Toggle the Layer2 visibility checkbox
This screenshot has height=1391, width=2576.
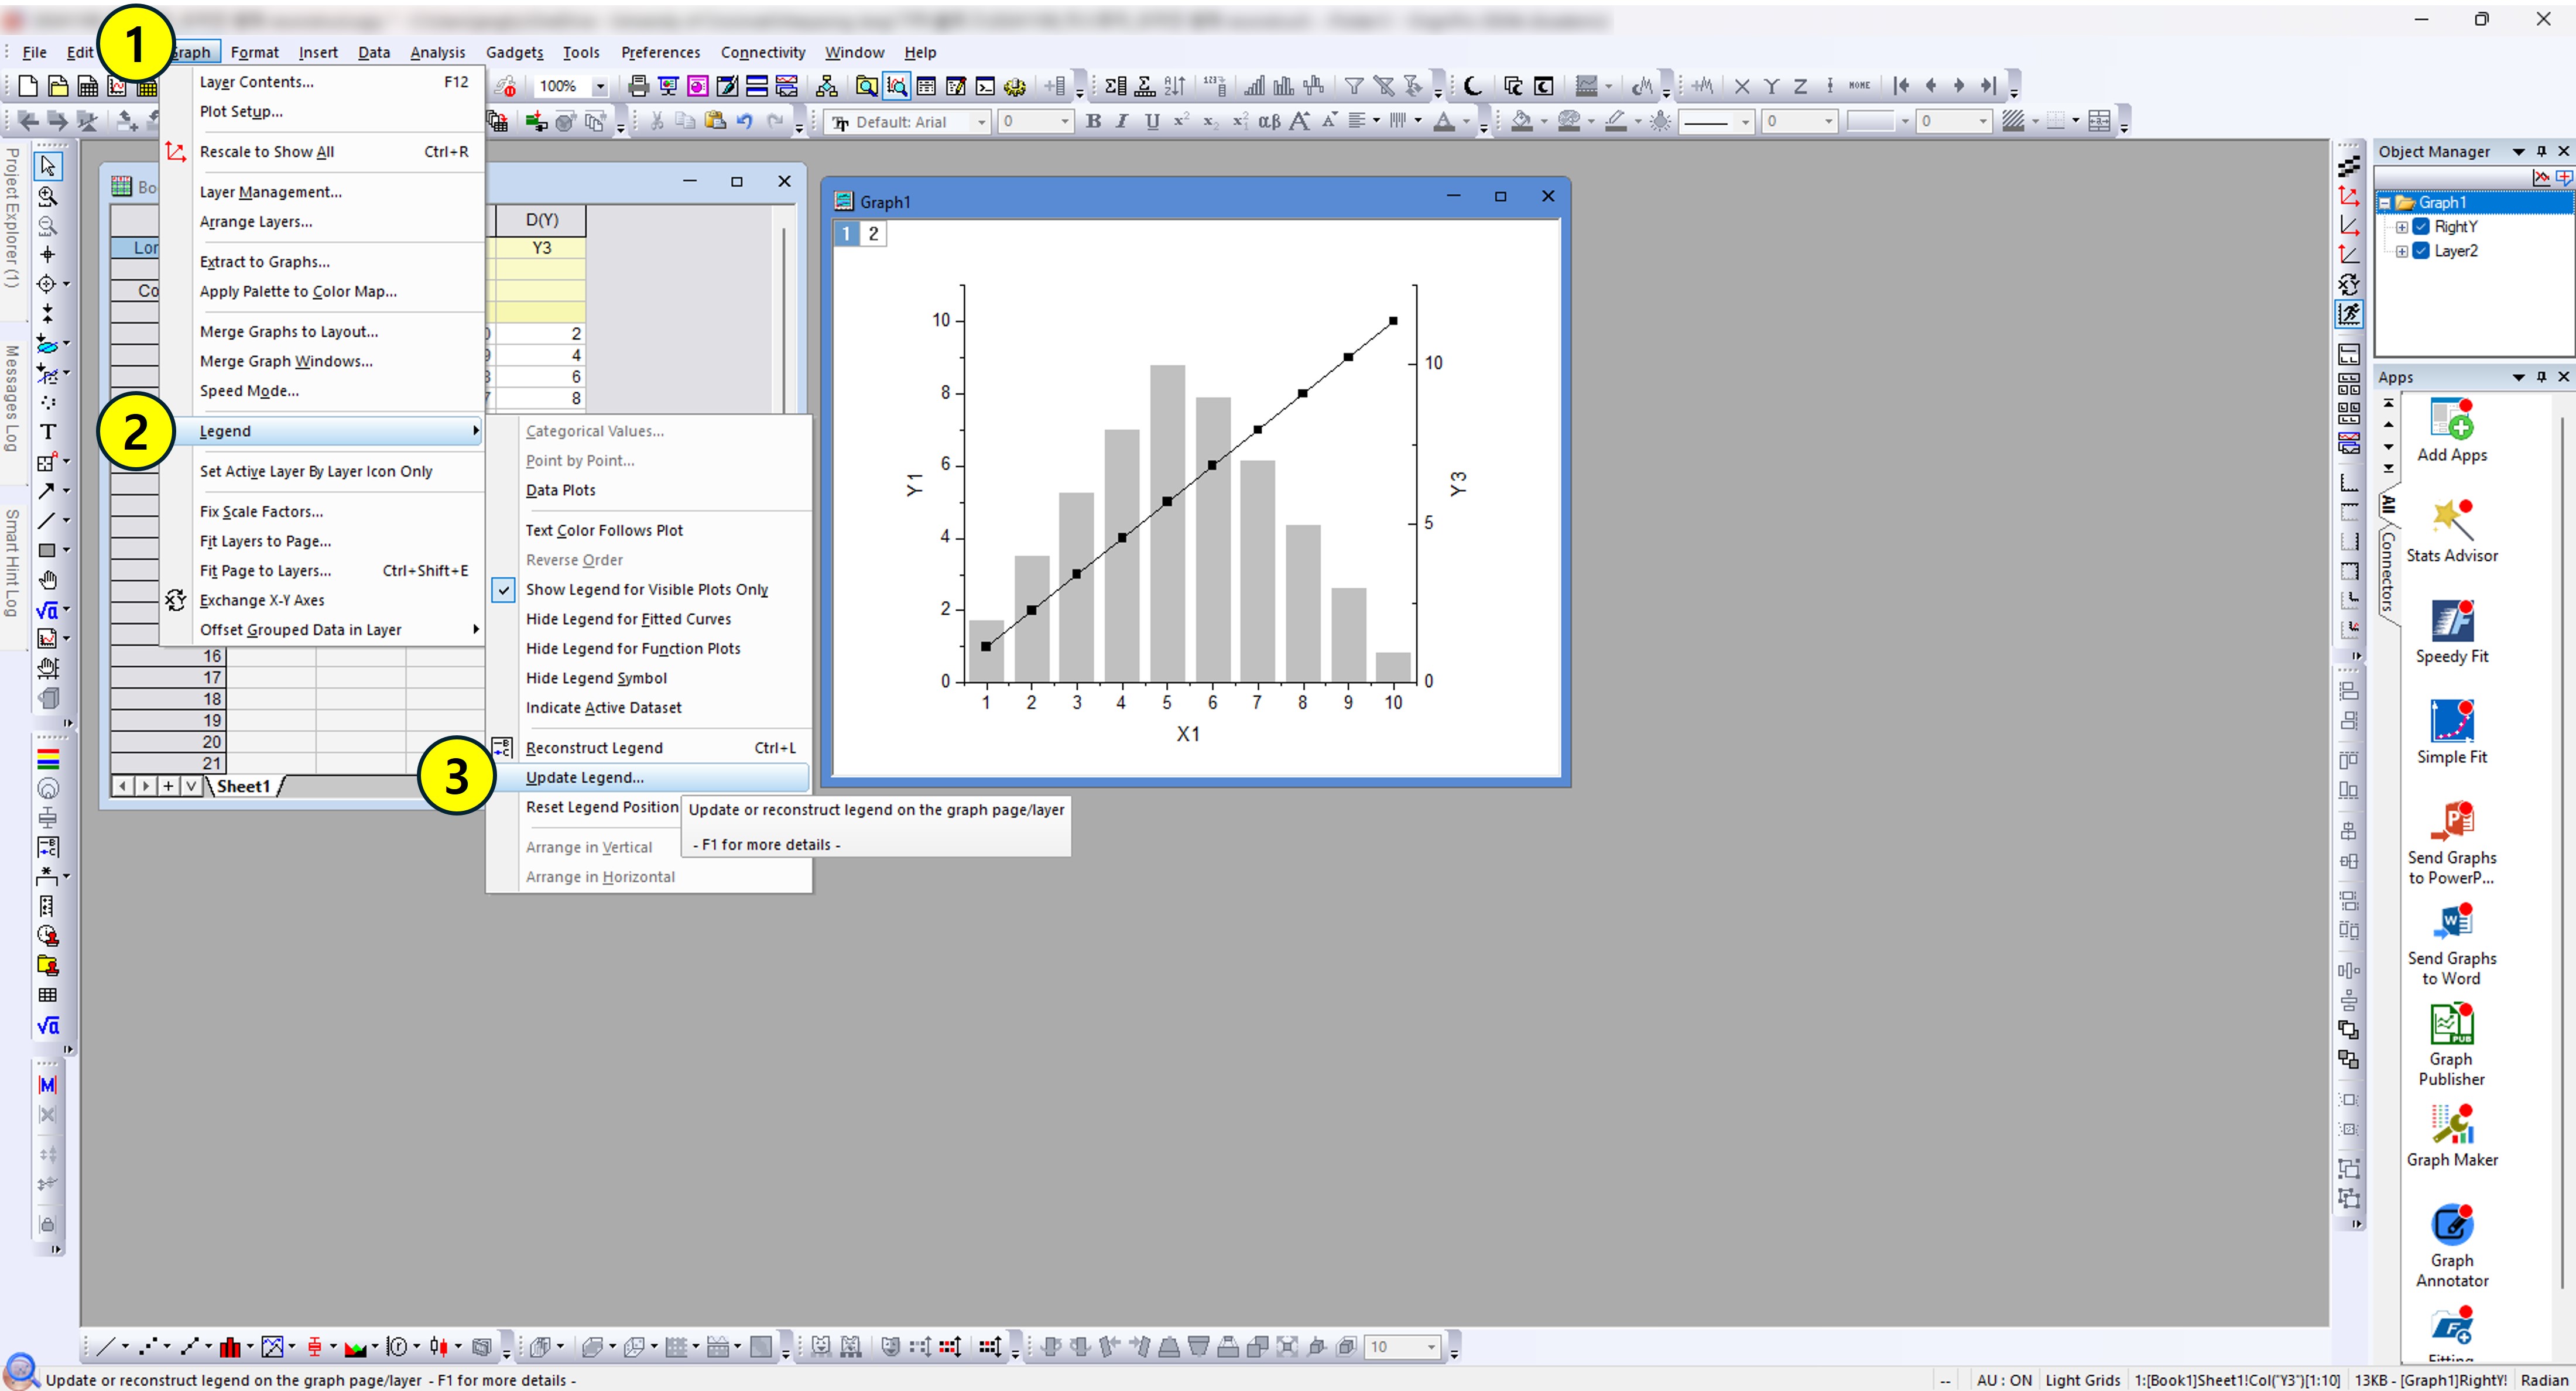[2421, 251]
